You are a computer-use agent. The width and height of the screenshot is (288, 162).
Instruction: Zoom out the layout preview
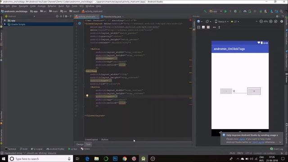(261, 22)
